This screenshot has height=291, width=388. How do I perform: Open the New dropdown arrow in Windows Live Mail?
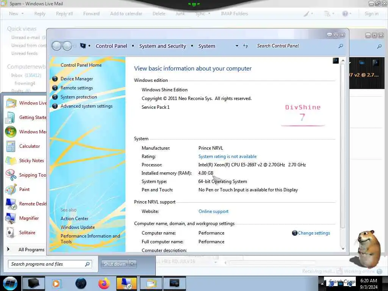coord(22,14)
